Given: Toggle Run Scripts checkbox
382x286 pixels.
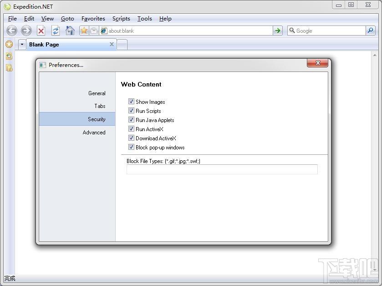Looking at the screenshot, I should 131,111.
